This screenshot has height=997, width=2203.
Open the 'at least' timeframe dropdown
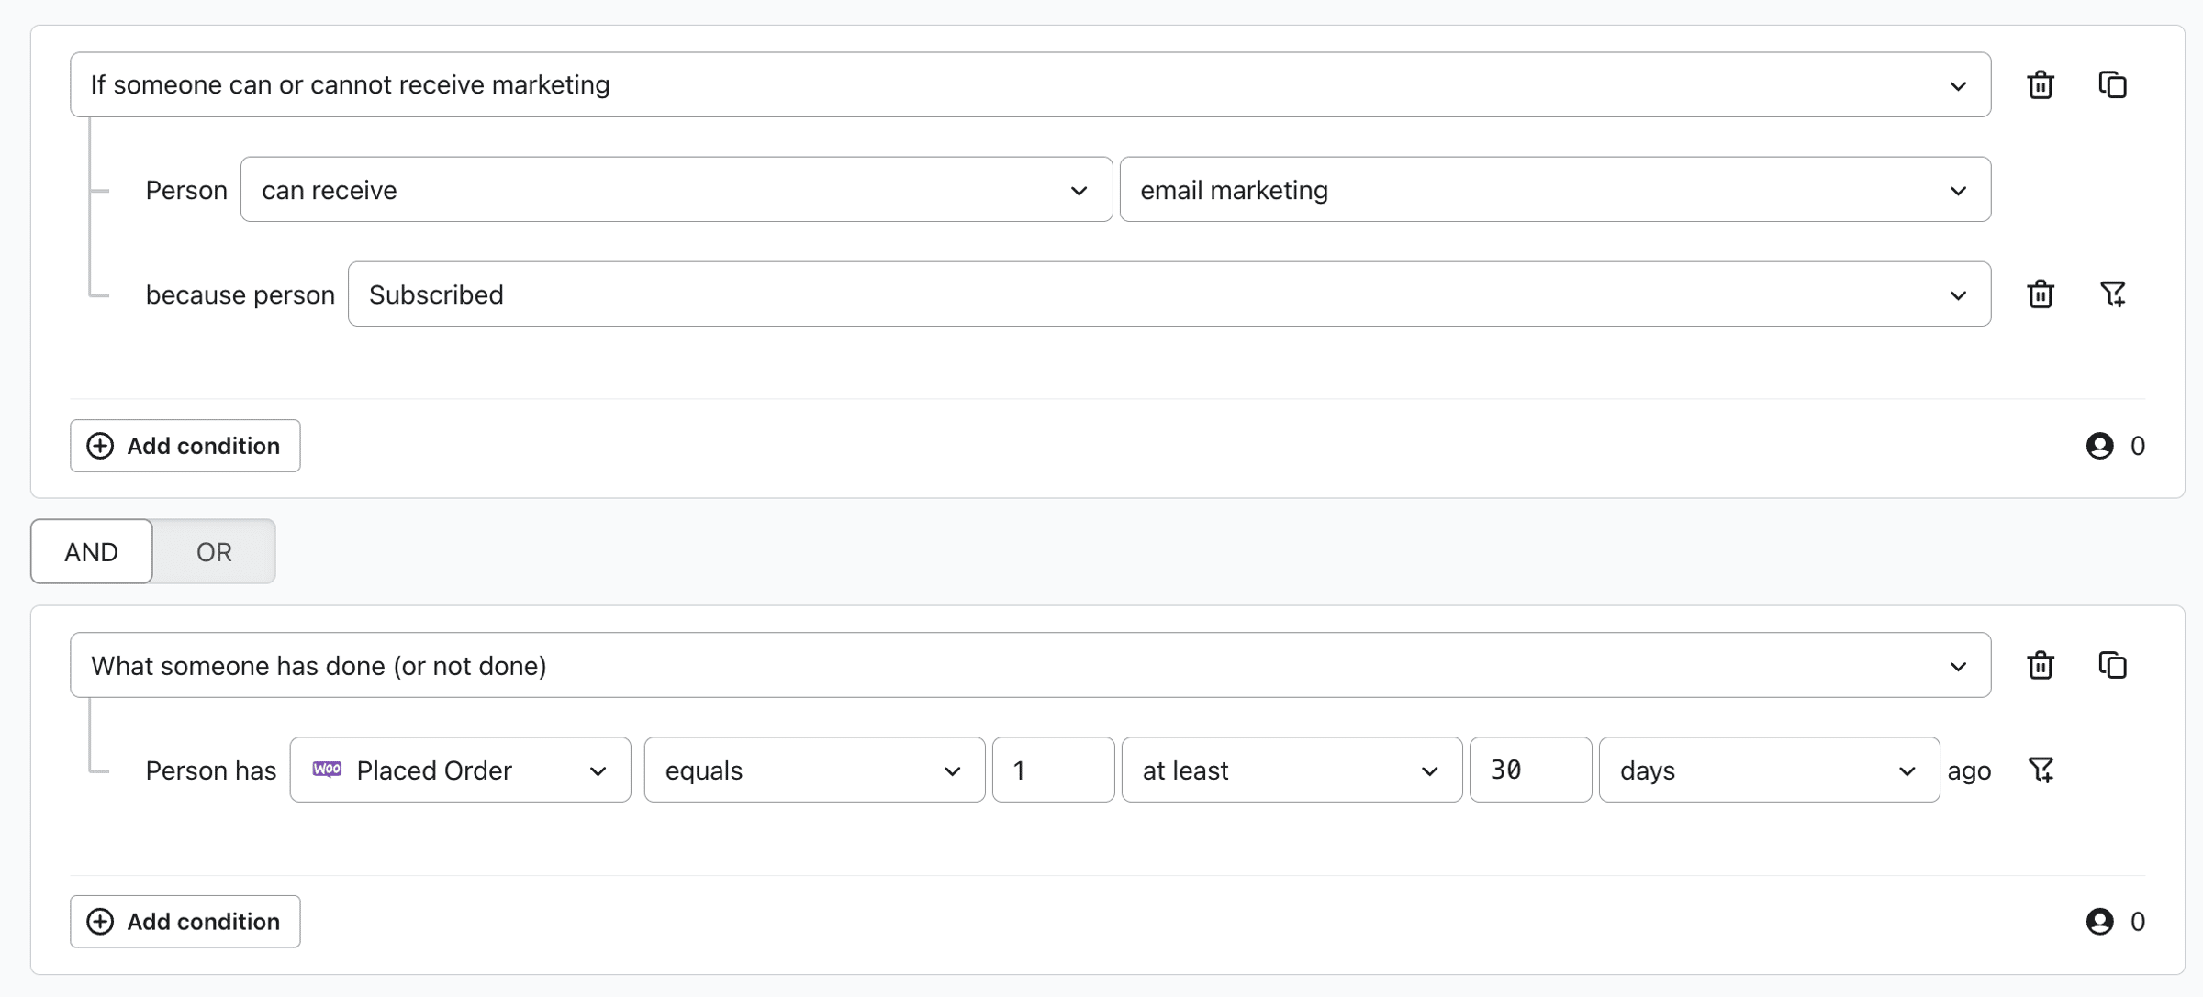(1291, 770)
